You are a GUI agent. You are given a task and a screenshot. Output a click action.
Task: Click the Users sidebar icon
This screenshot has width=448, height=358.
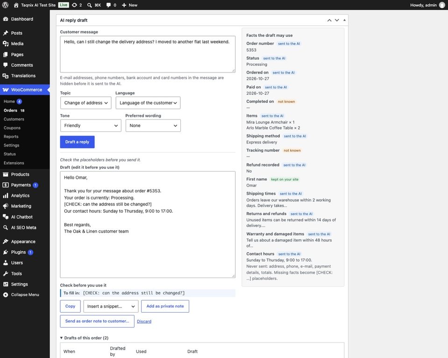click(x=6, y=263)
